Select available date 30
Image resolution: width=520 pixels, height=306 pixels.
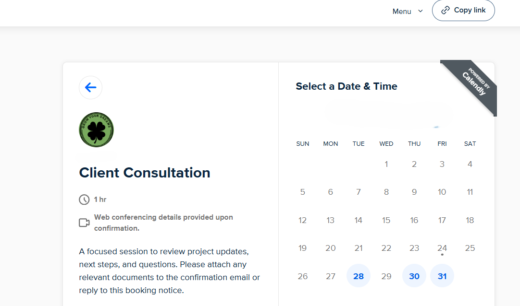(414, 276)
